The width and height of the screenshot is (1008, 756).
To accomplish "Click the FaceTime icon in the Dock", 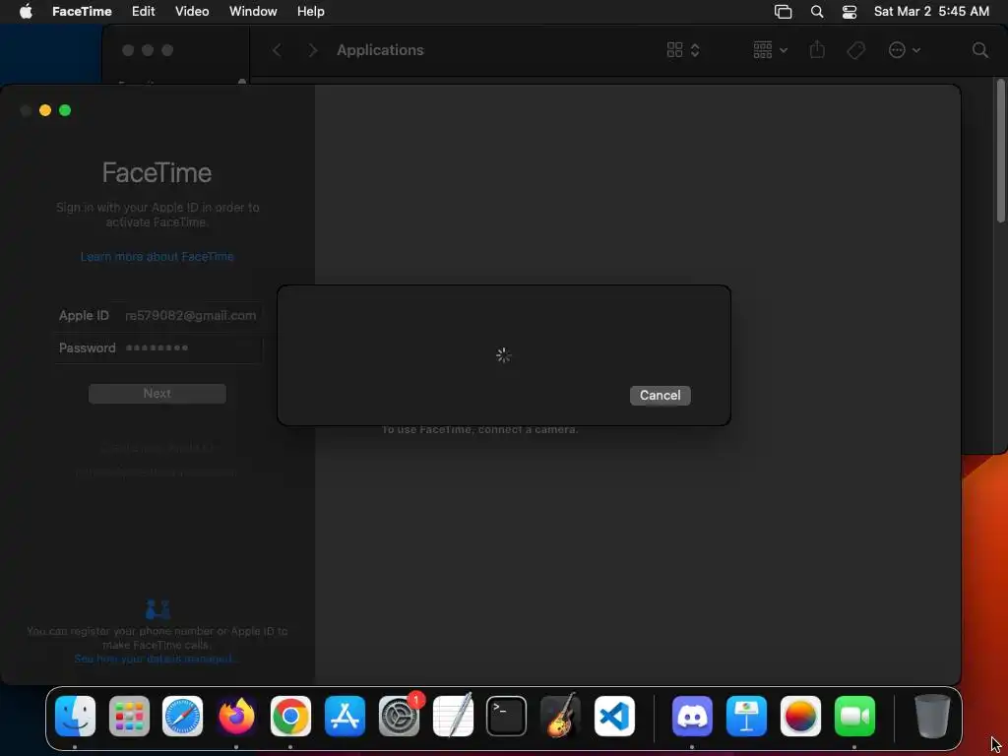I will pyautogui.click(x=854, y=717).
